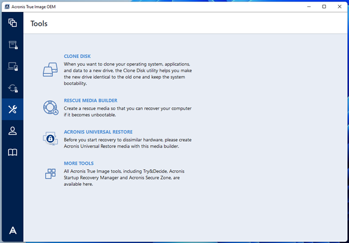This screenshot has height=243, width=349.
Task: Click the Rescue Media Builder lifebuoy icon
Action: click(51, 108)
